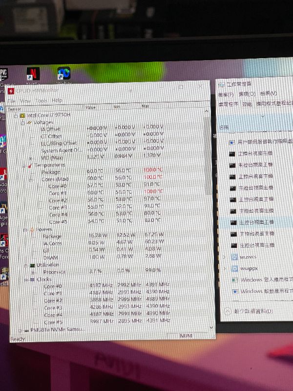Viewport: 293px width, 391px height.
Task: Expand the wsappx process group
Action: coord(225,268)
